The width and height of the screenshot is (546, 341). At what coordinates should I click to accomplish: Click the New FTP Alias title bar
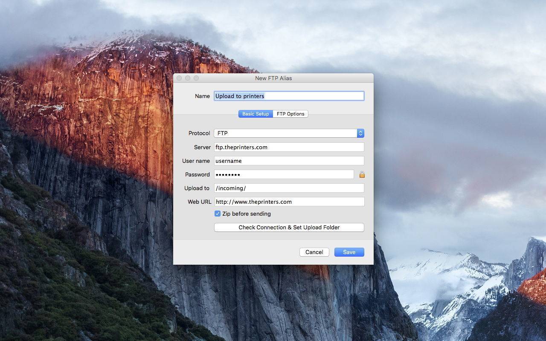tap(273, 78)
